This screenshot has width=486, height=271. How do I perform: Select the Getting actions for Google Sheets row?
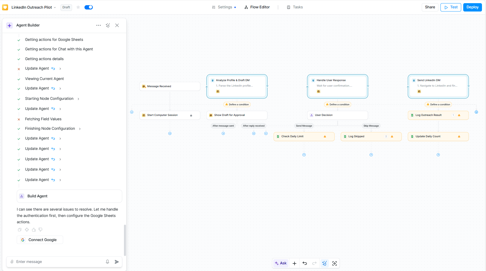pyautogui.click(x=54, y=40)
